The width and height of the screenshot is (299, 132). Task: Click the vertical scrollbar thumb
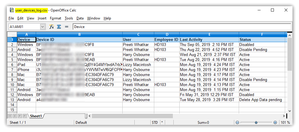(290, 54)
